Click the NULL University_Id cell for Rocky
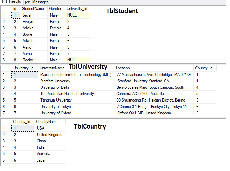Viewport: 230px width, 171px height. click(x=78, y=60)
